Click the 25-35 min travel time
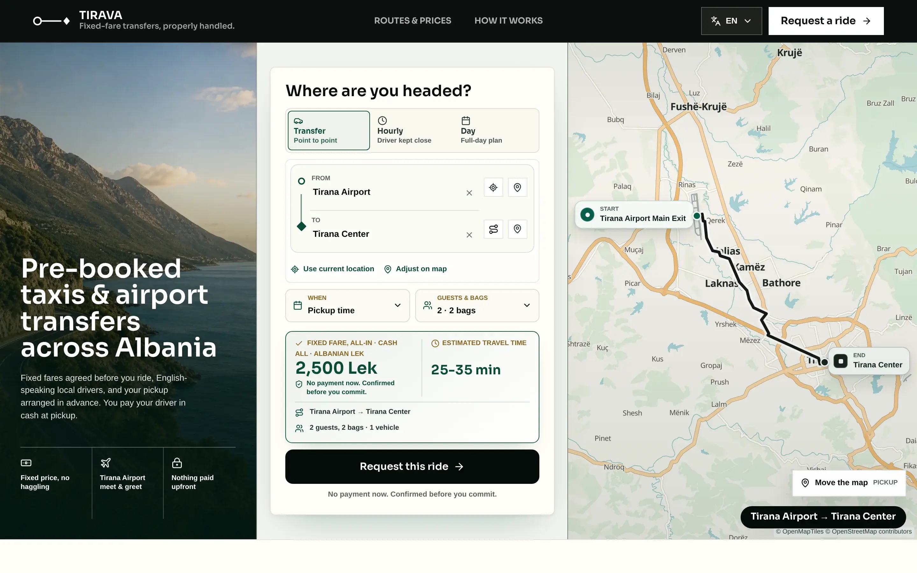The height and width of the screenshot is (573, 917). tap(466, 370)
